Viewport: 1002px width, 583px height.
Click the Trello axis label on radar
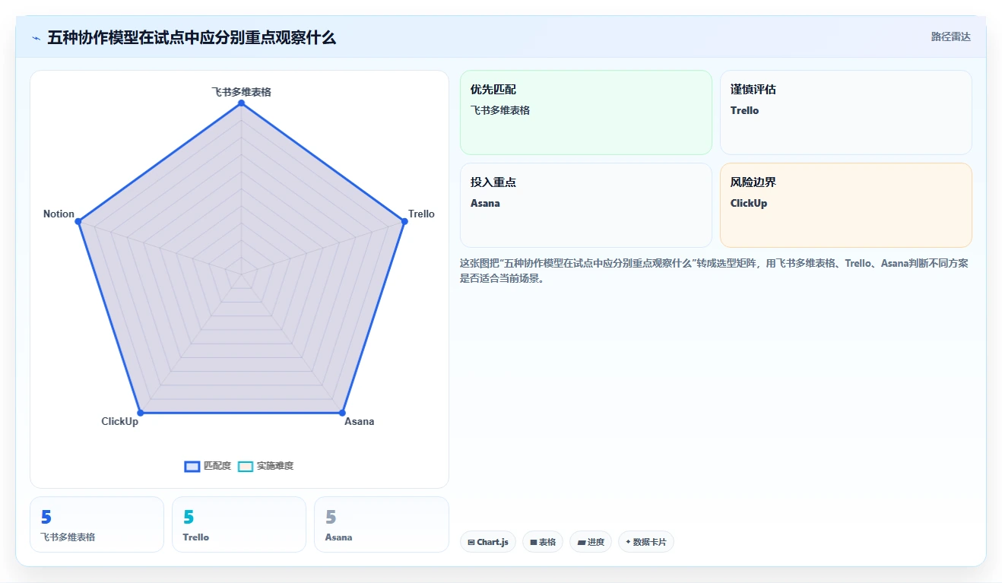pyautogui.click(x=421, y=214)
